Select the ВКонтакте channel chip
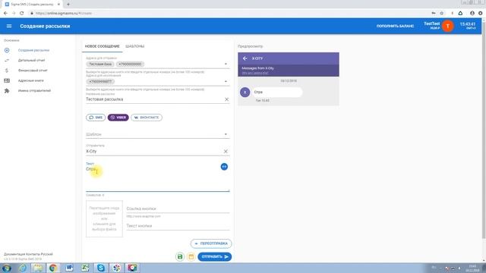 click(147, 118)
